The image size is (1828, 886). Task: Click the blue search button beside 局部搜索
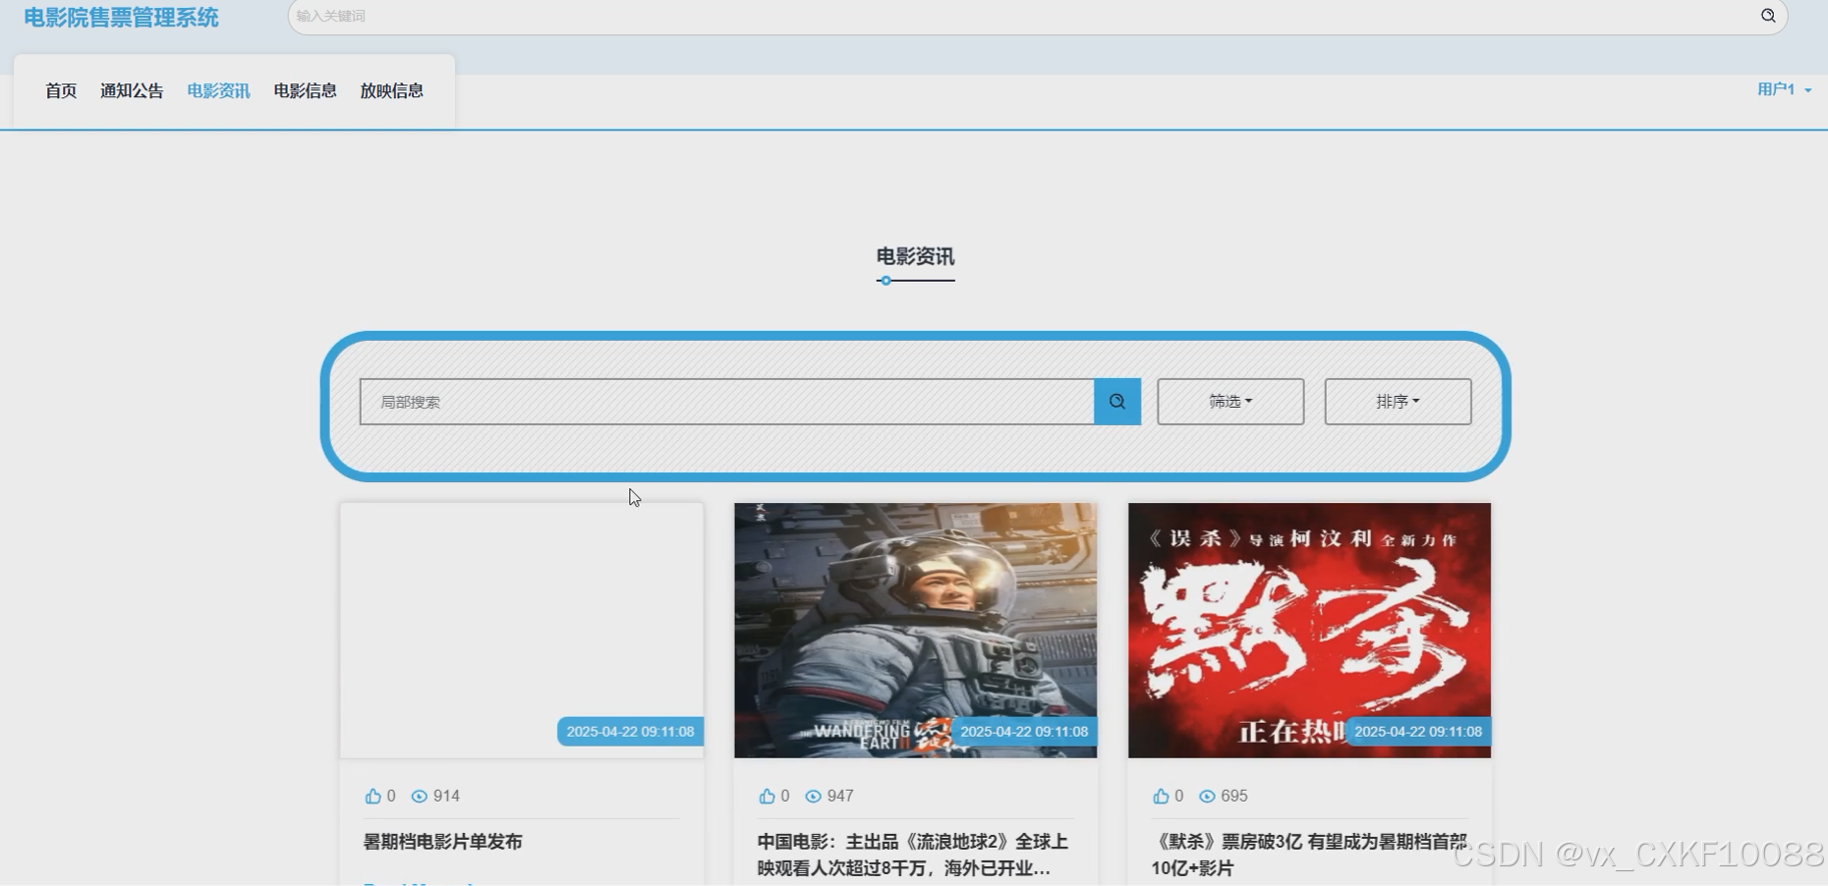[x=1117, y=402]
